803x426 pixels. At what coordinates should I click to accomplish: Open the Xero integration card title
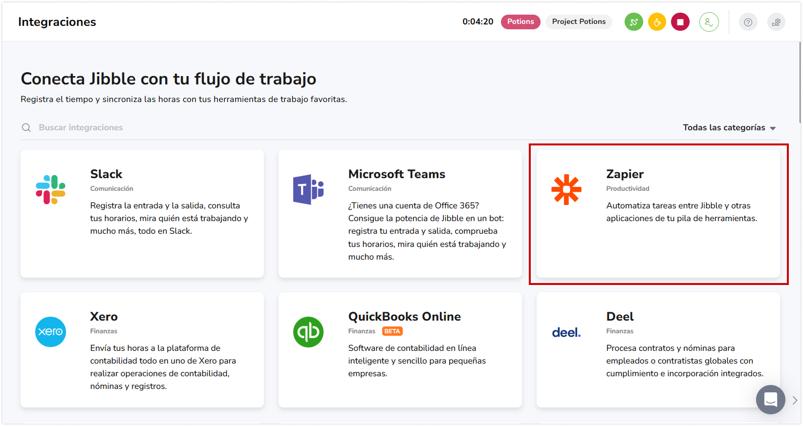(x=104, y=317)
